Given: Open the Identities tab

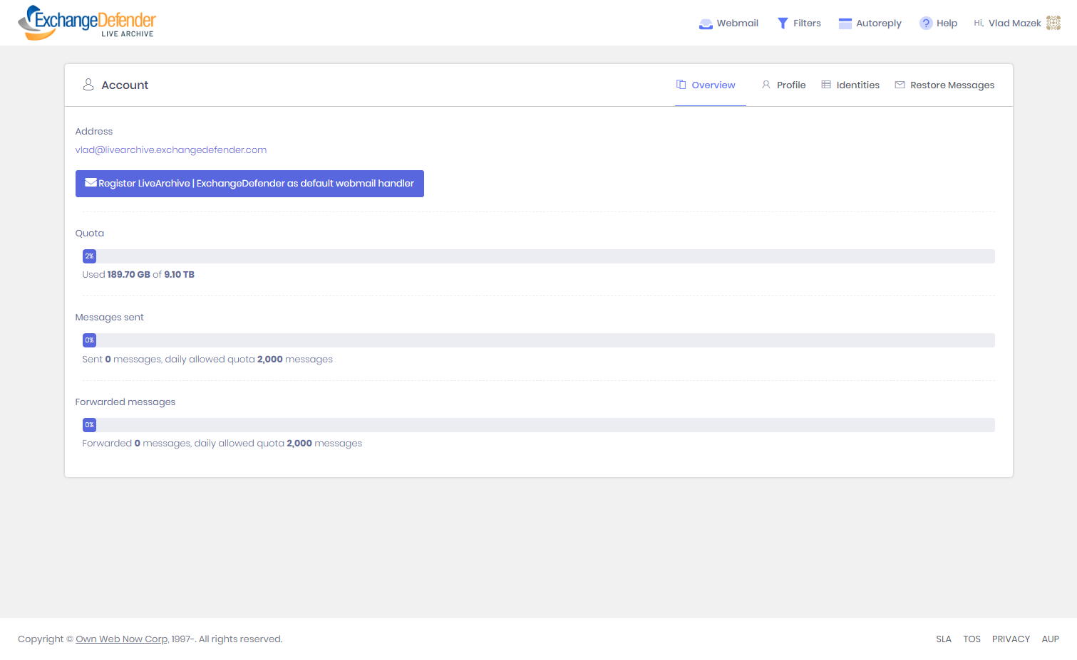Looking at the screenshot, I should (850, 85).
